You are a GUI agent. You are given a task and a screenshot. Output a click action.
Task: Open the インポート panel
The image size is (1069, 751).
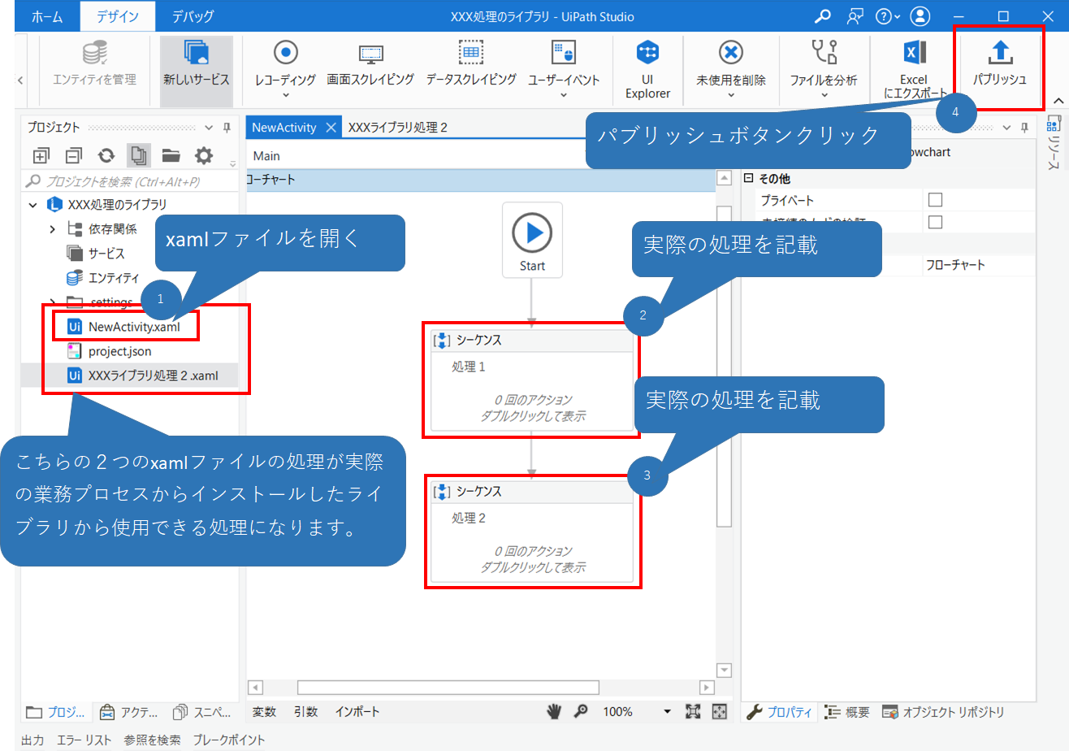coord(357,711)
